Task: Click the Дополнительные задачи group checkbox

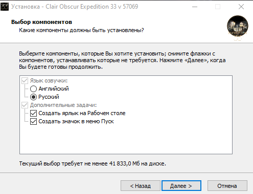Action: [25, 105]
